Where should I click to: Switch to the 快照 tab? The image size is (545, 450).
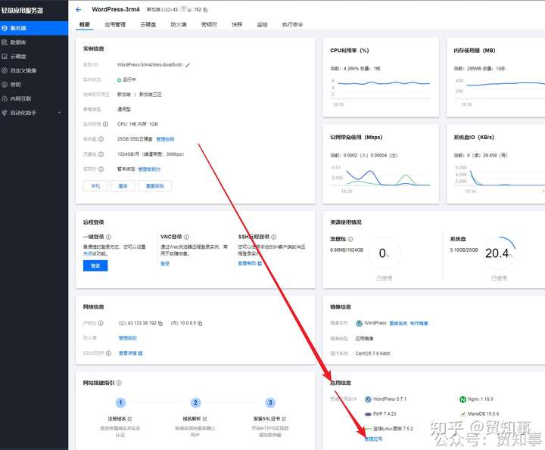(x=237, y=24)
